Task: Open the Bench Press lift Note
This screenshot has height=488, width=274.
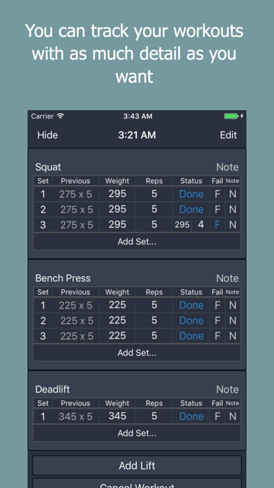Action: (x=227, y=278)
